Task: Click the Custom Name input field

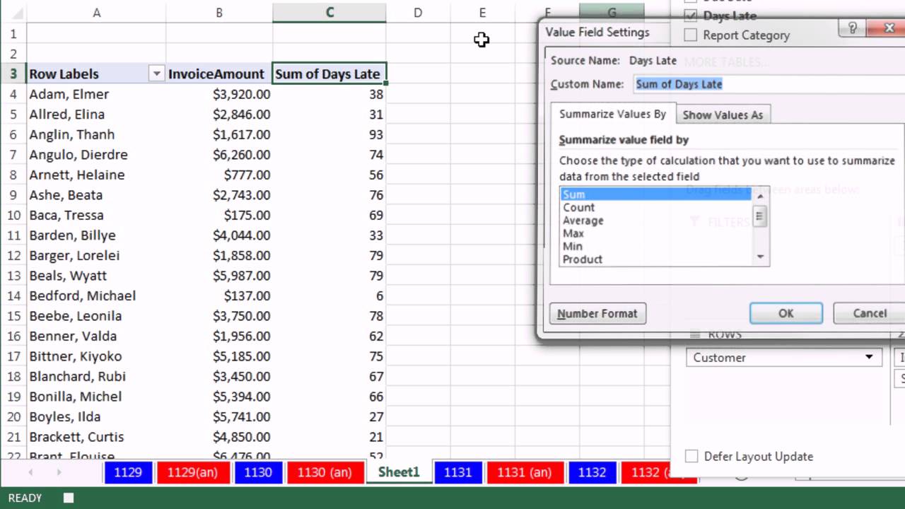Action: coord(769,84)
